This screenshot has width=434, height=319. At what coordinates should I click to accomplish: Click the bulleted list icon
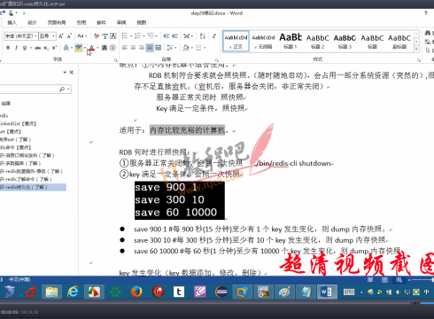125,36
